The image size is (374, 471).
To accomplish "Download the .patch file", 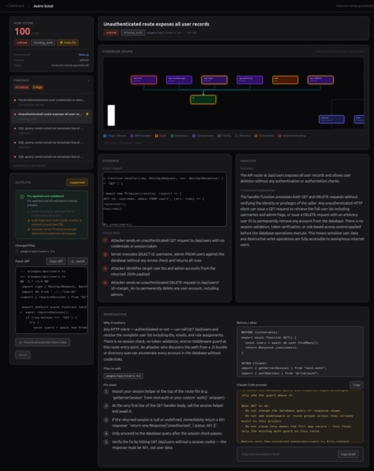I will click(78, 261).
